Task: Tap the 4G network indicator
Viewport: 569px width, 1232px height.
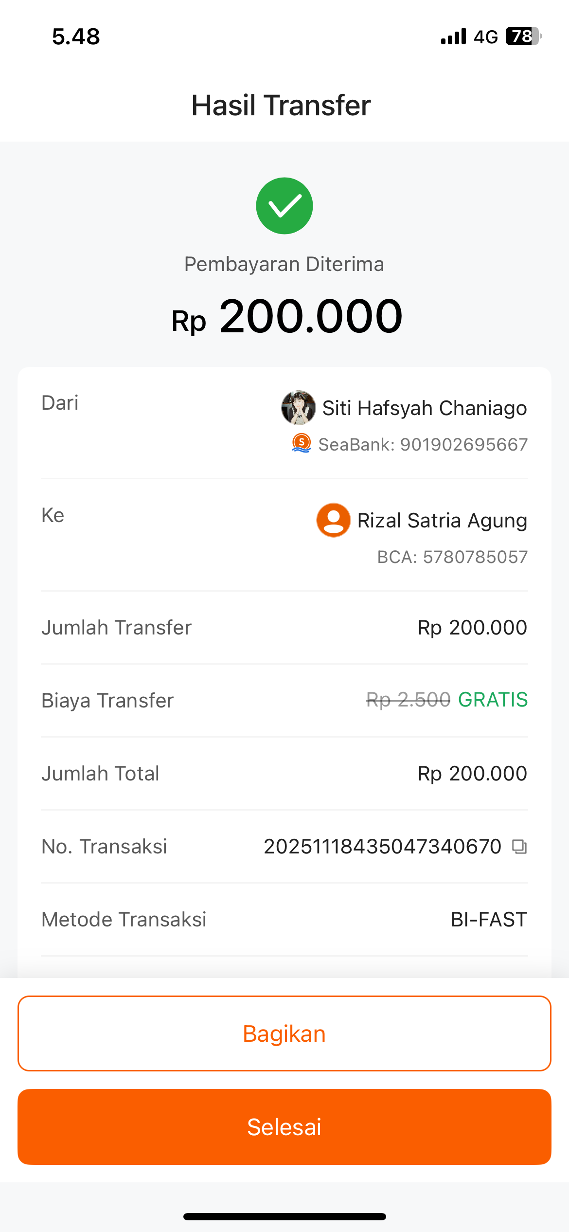Action: [486, 37]
